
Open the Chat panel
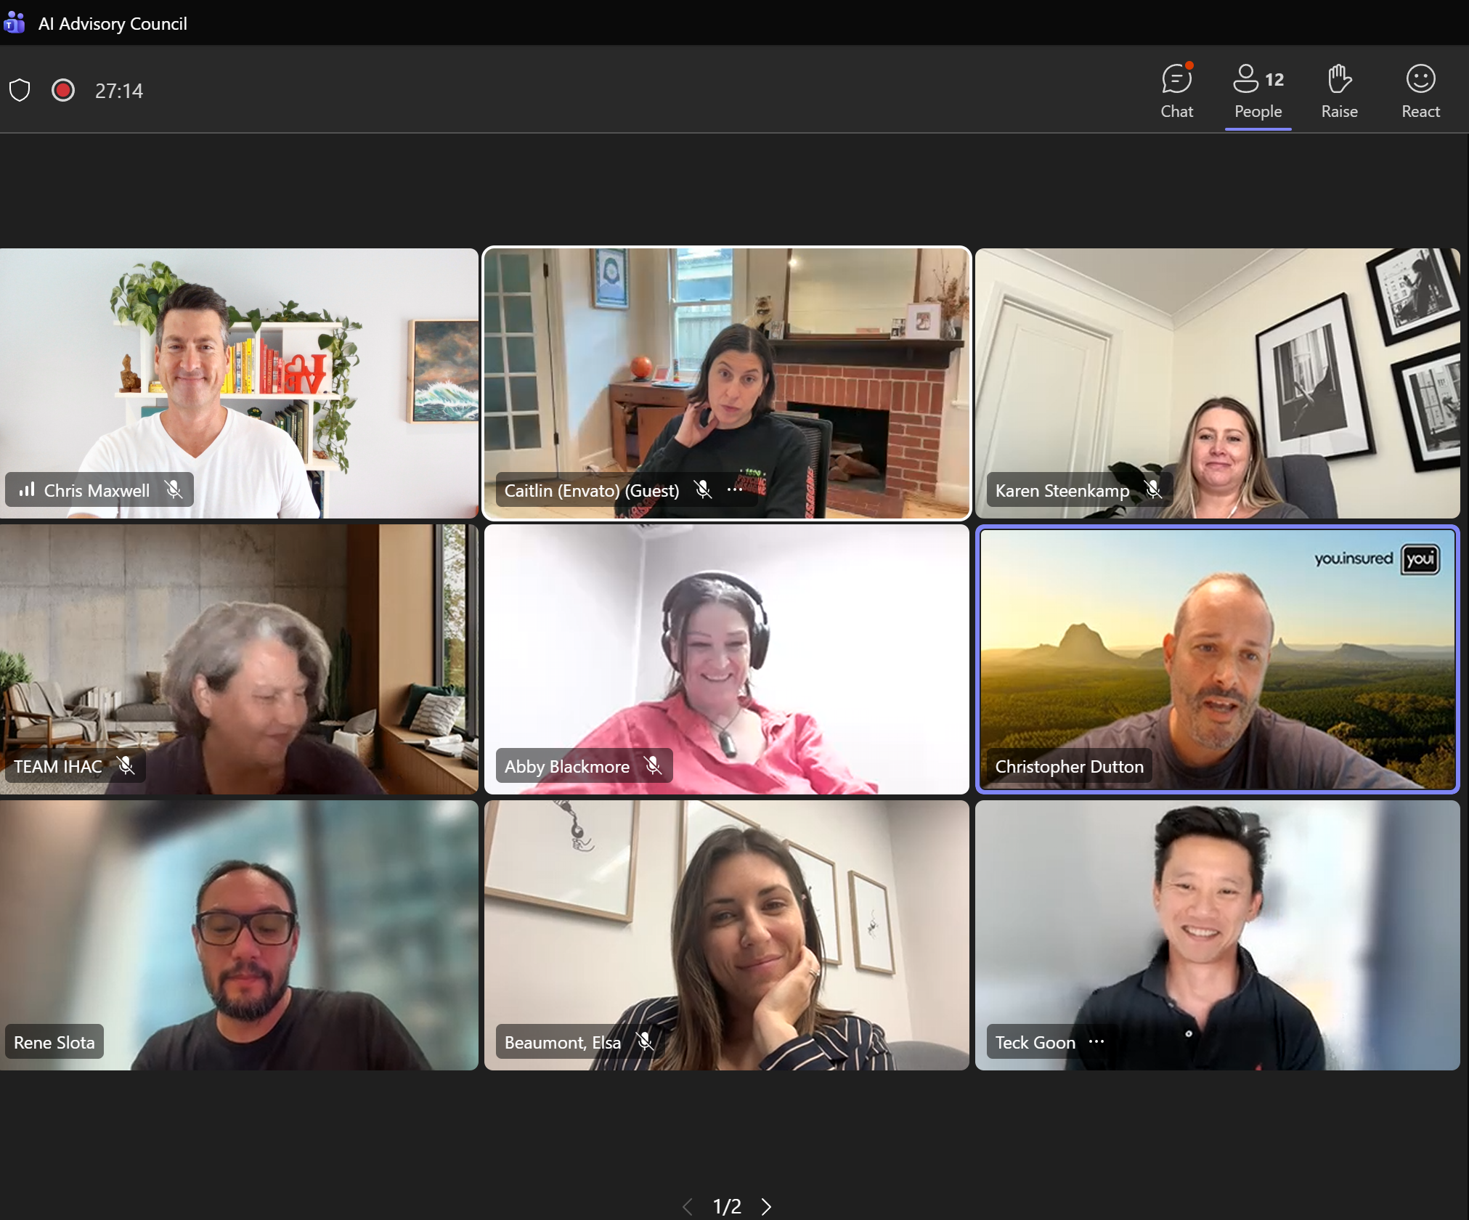1176,91
